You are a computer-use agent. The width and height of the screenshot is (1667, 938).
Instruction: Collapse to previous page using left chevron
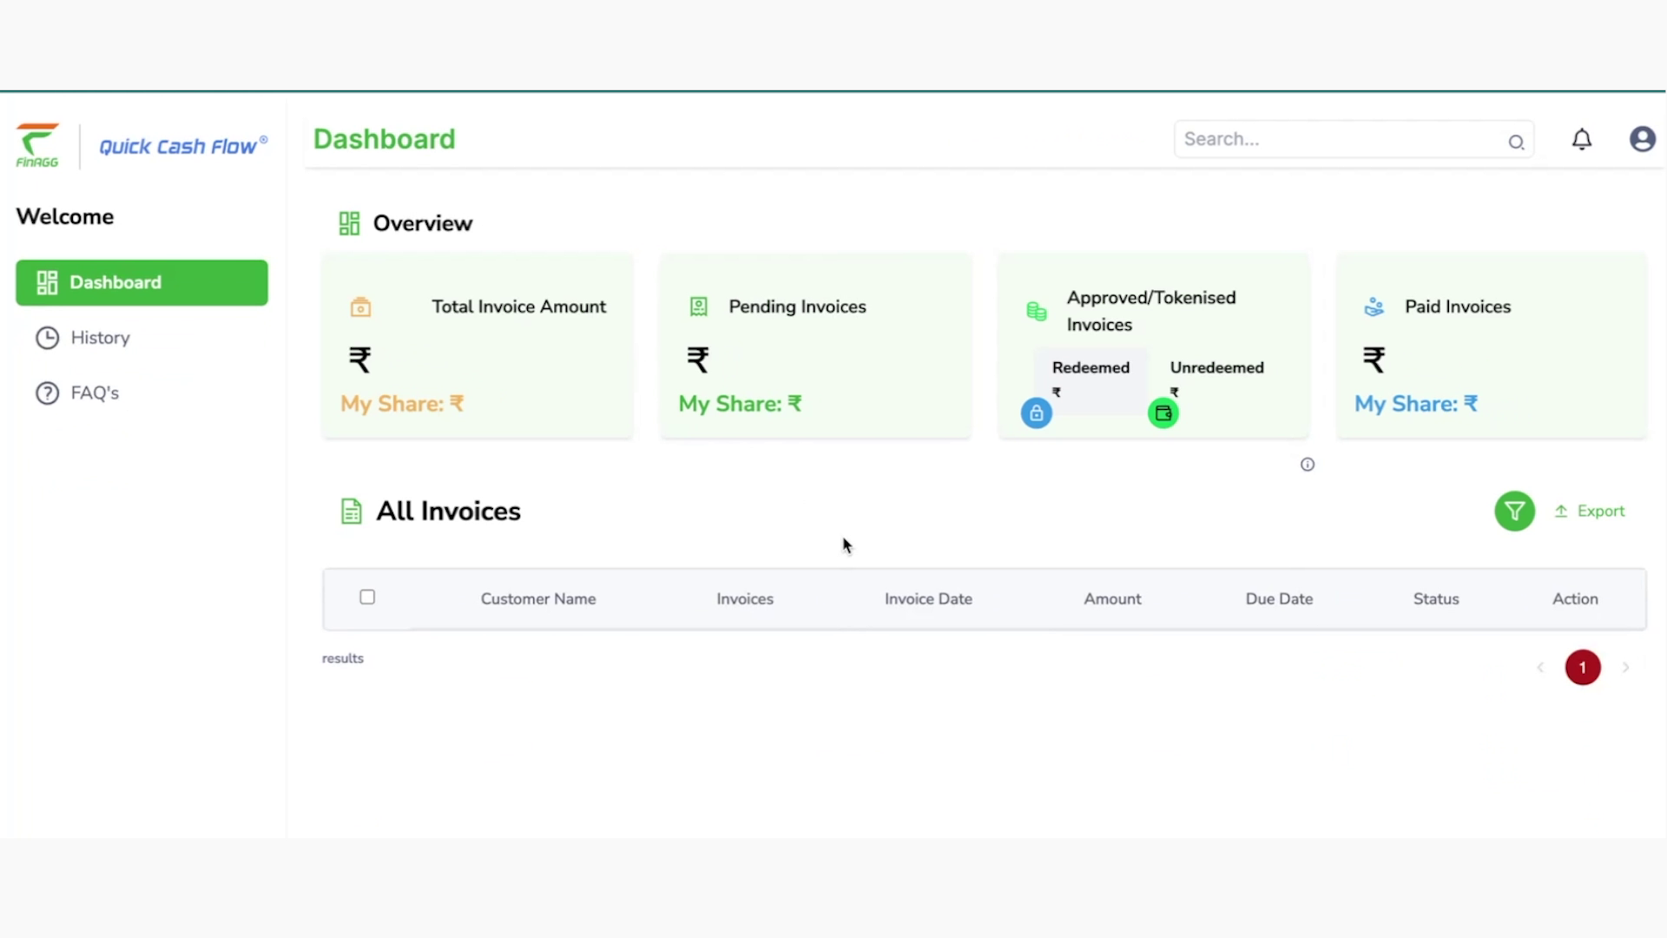click(x=1540, y=667)
